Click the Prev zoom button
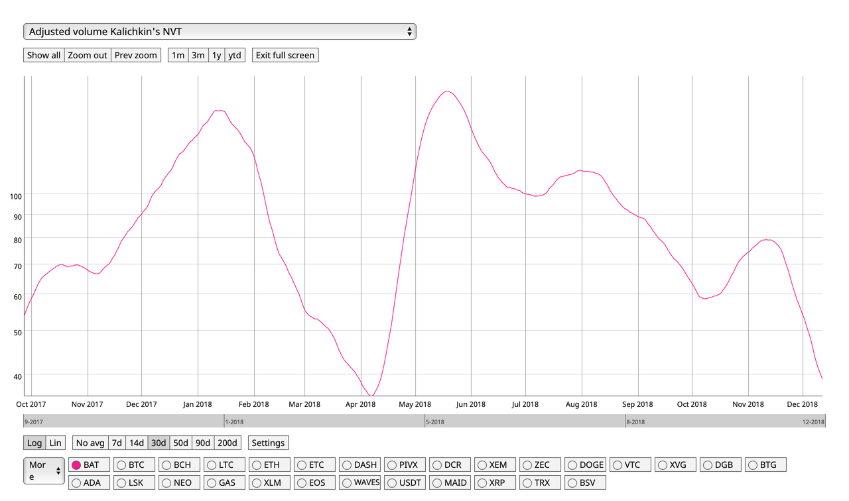 coord(136,55)
